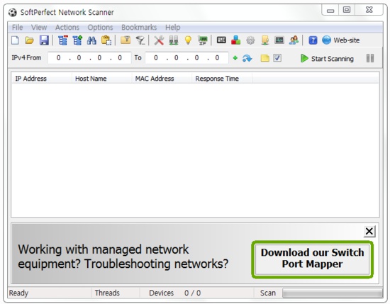Click the Threads status bar label
Viewport: 390px width, 304px height.
(x=107, y=293)
